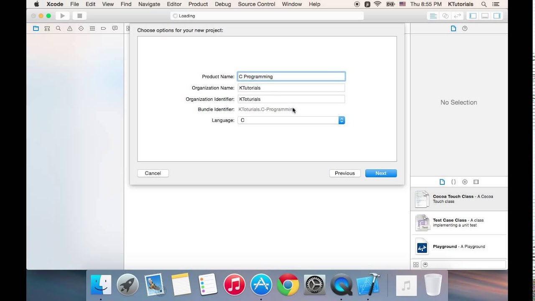Viewport: 535px width, 301px height.
Task: Open the View menu
Action: (108, 4)
